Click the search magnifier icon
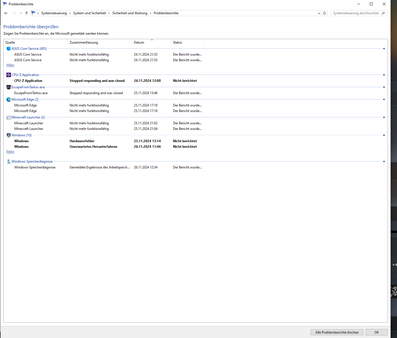This screenshot has height=338, width=397. [383, 13]
